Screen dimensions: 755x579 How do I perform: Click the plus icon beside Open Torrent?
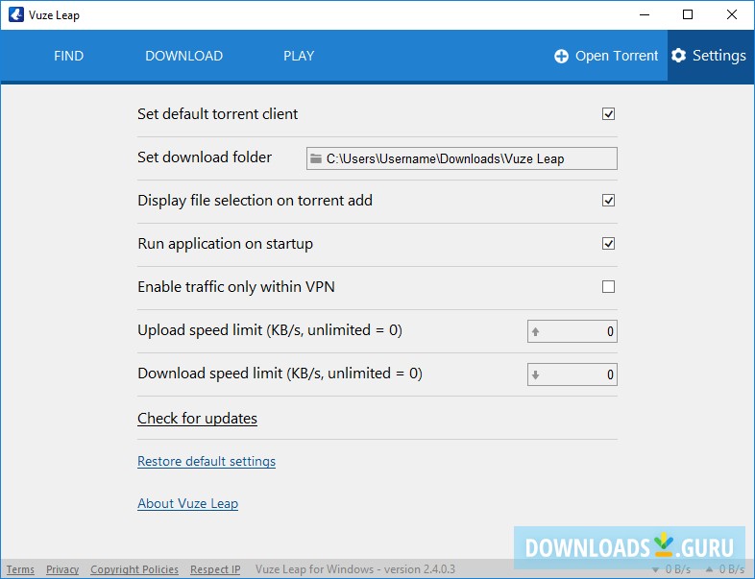[561, 57]
